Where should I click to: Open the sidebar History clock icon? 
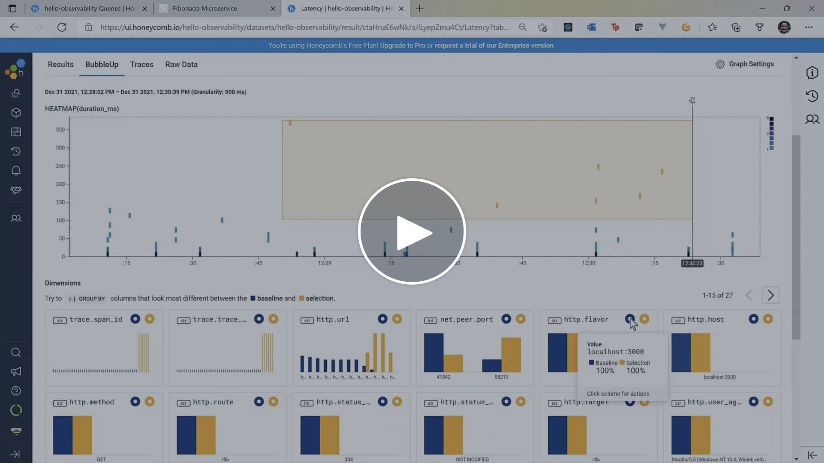(16, 151)
